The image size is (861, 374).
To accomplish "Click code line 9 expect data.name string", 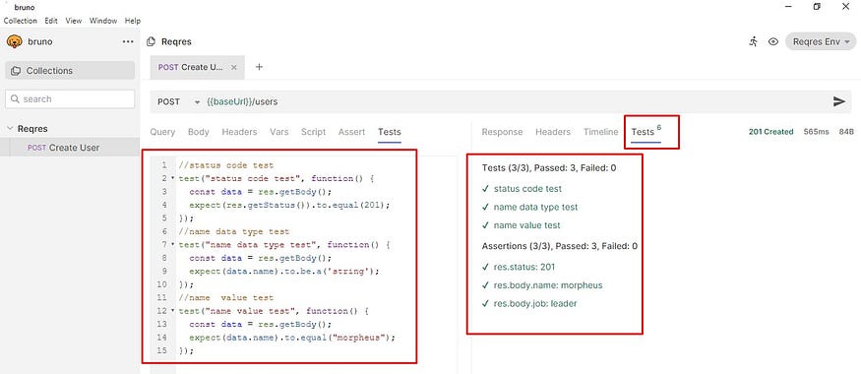I will coord(284,272).
